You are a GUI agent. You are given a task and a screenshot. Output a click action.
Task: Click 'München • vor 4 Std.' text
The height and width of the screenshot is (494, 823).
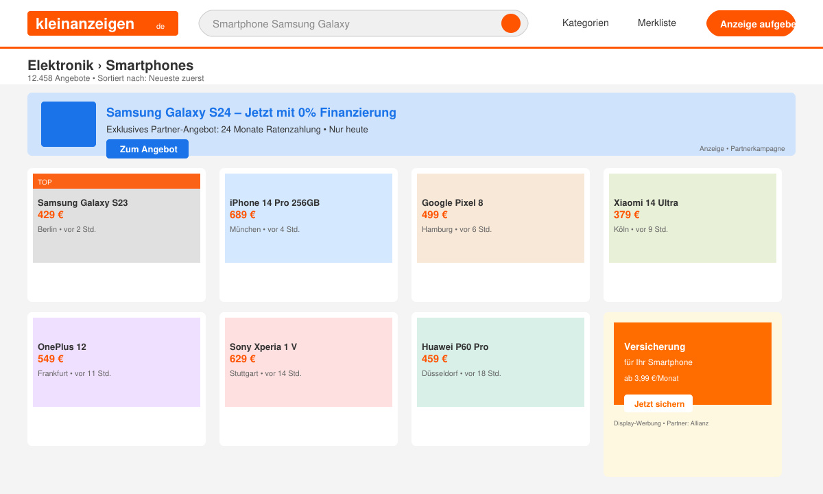pyautogui.click(x=265, y=229)
